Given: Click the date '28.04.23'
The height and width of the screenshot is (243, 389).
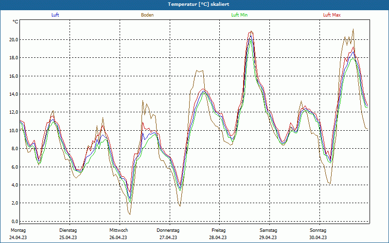Looking at the screenshot, I should [x=218, y=238].
